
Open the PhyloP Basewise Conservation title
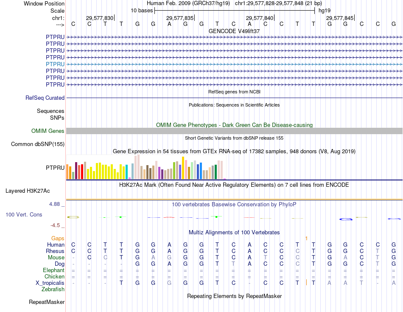click(234, 204)
